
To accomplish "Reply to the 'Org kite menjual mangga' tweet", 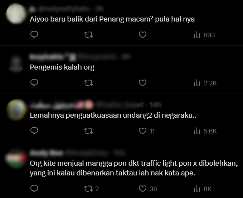I will (34, 189).
